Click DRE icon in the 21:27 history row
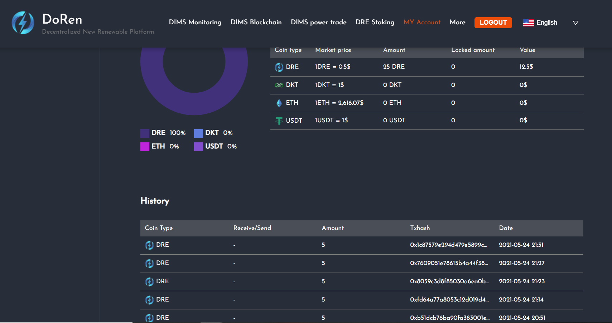This screenshot has width=612, height=323. [149, 263]
